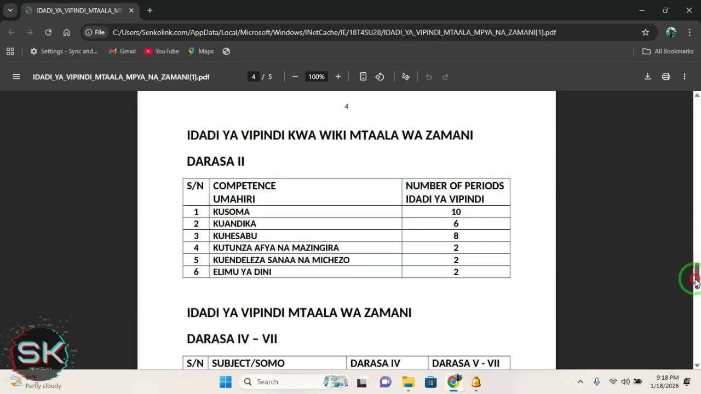
Task: Click the PDF file name title
Action: point(121,77)
